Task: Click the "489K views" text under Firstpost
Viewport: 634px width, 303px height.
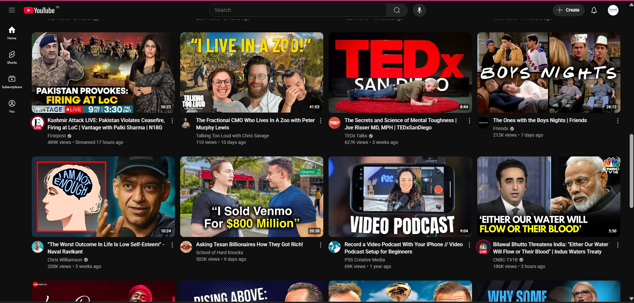Action: point(59,142)
